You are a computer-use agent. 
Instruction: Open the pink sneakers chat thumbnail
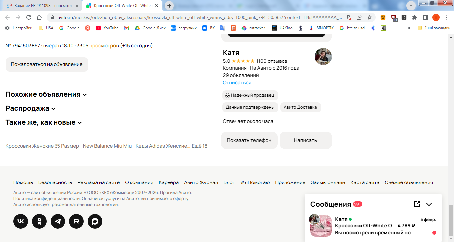click(x=321, y=226)
